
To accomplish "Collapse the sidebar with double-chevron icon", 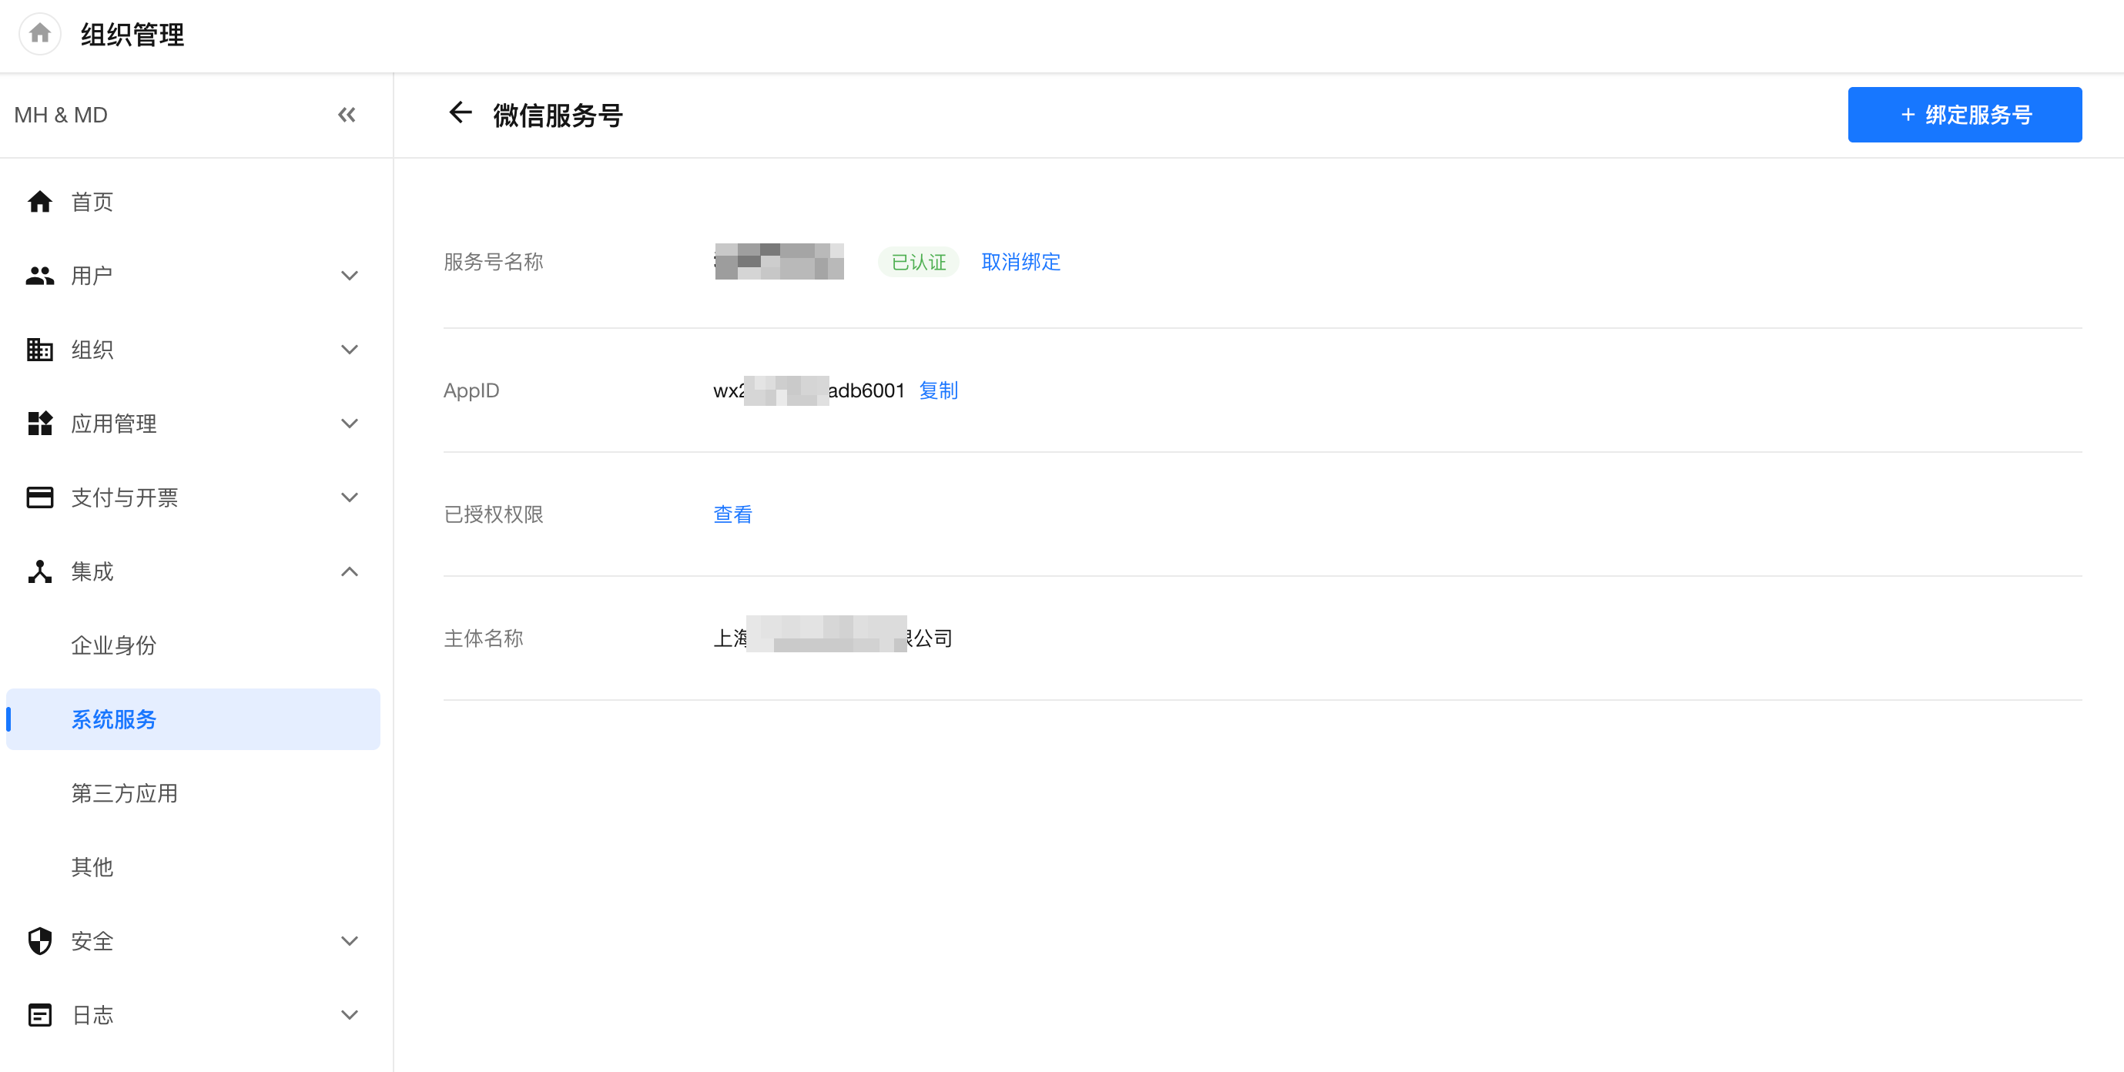I will (x=347, y=115).
